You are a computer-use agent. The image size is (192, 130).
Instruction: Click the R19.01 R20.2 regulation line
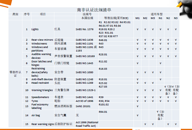(107, 29)
